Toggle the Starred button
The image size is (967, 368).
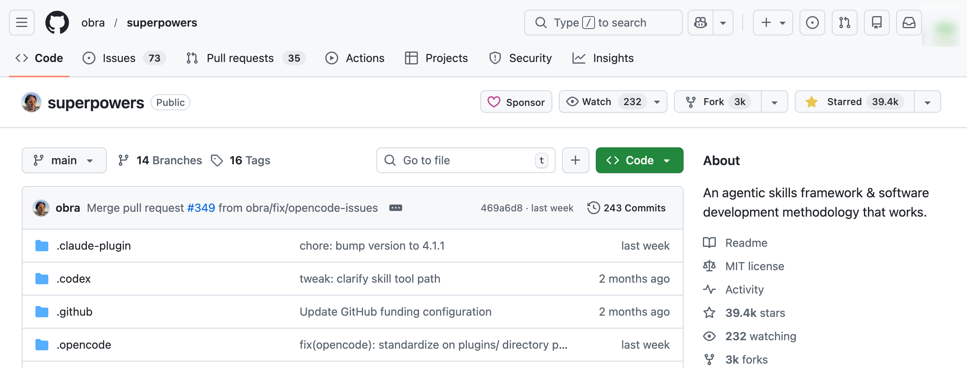[854, 102]
